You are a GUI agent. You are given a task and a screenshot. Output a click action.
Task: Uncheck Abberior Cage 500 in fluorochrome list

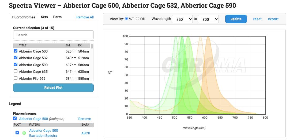pyautogui.click(x=16, y=51)
